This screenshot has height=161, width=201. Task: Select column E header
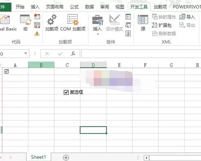tap(119, 65)
